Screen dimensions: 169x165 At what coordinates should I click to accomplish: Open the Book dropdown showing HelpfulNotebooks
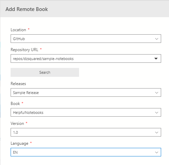click(86, 112)
